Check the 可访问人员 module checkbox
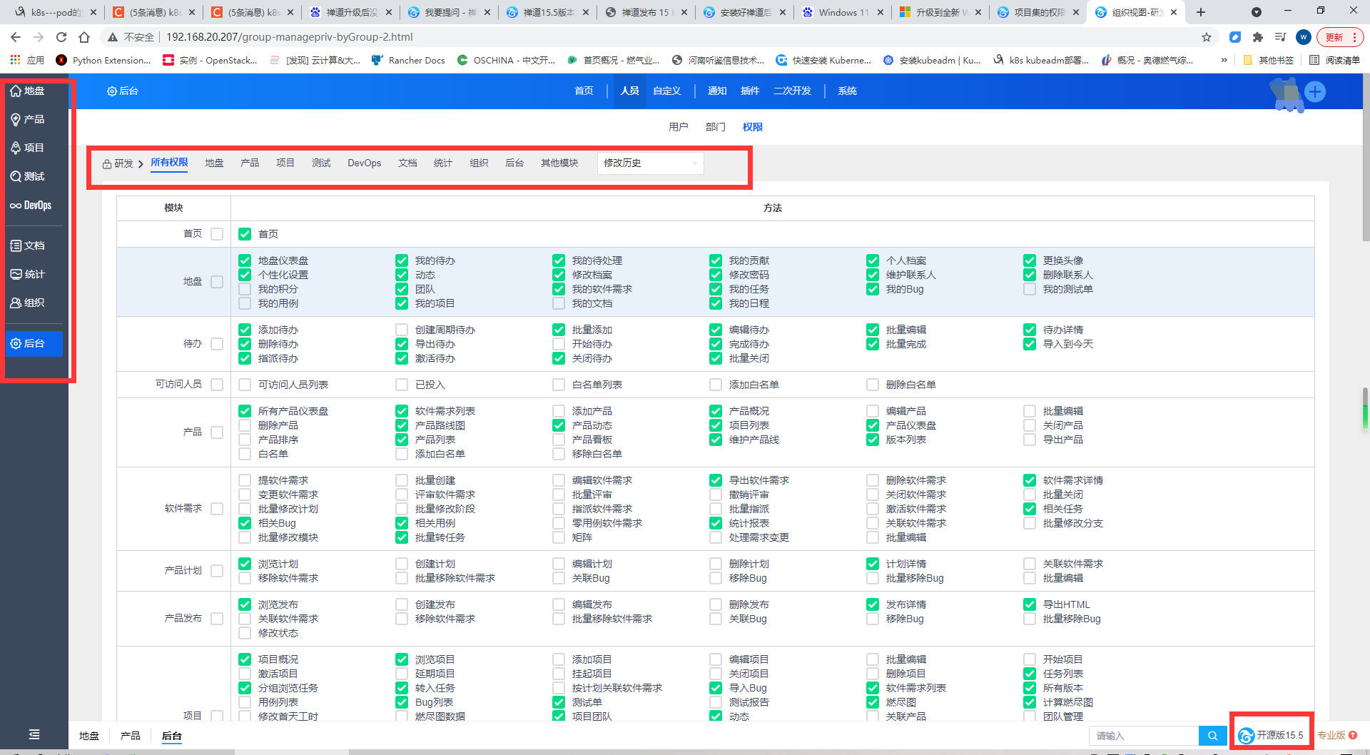The image size is (1370, 755). coord(217,385)
